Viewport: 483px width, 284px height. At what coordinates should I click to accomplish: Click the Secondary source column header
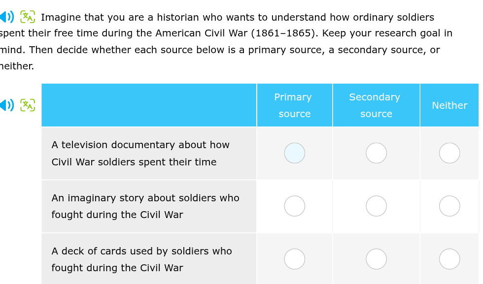376,105
